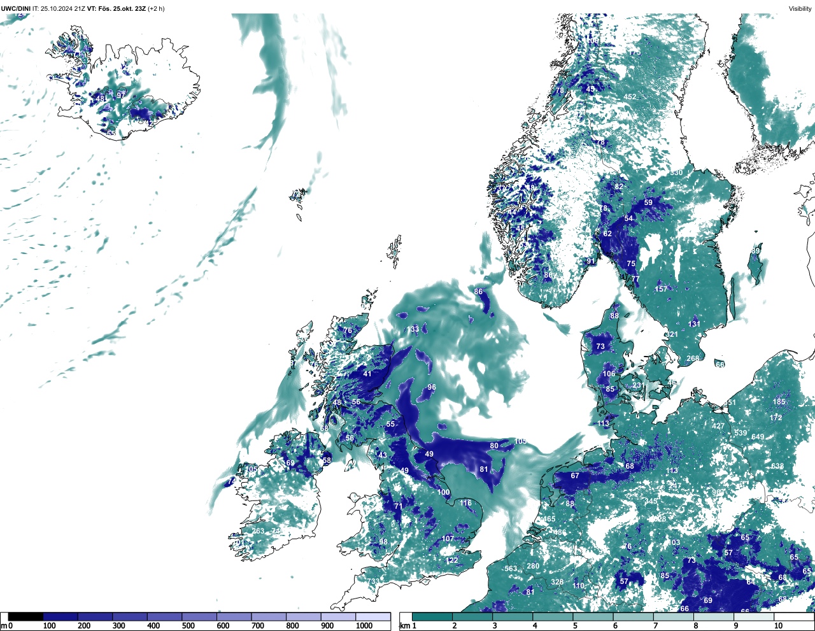This screenshot has width=815, height=631.
Task: Click the "649" value over northern Poland
Action: pyautogui.click(x=758, y=437)
